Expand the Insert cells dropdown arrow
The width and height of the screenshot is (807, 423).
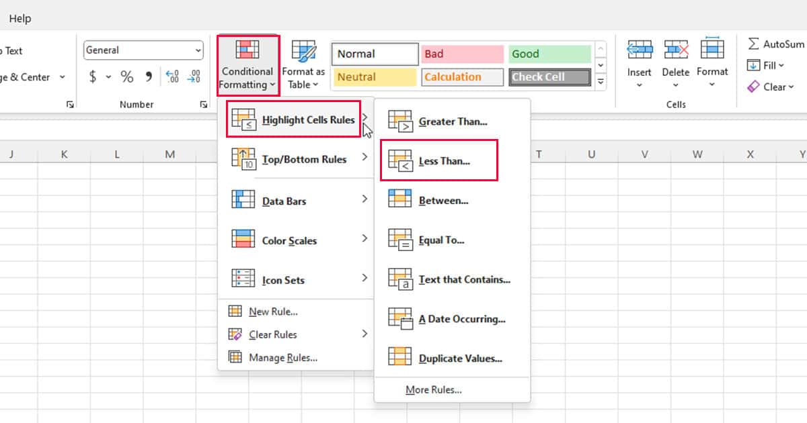click(x=640, y=85)
